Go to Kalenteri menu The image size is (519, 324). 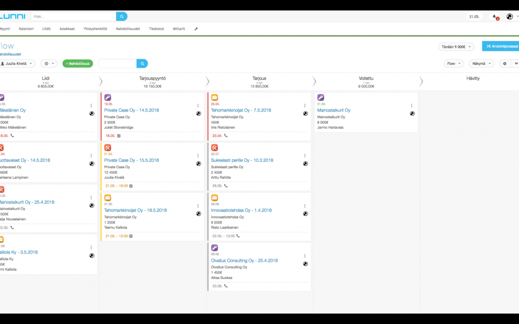26,29
